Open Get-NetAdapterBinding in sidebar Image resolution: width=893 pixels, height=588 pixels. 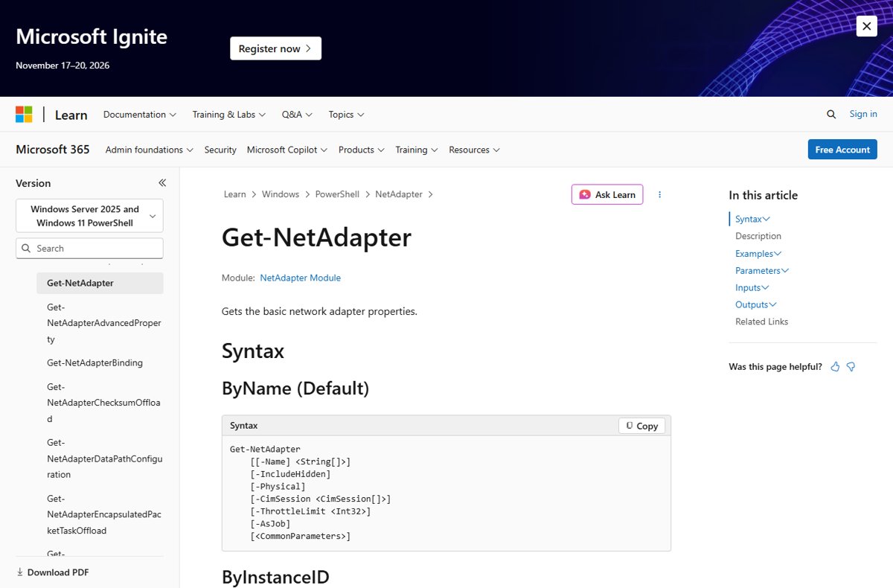coord(95,363)
